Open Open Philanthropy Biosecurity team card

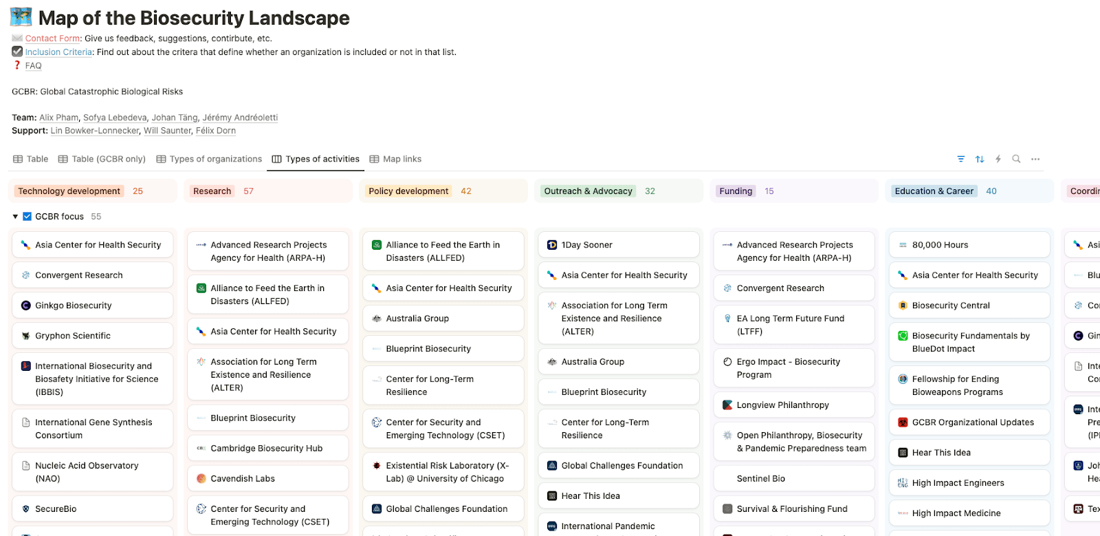coord(794,442)
